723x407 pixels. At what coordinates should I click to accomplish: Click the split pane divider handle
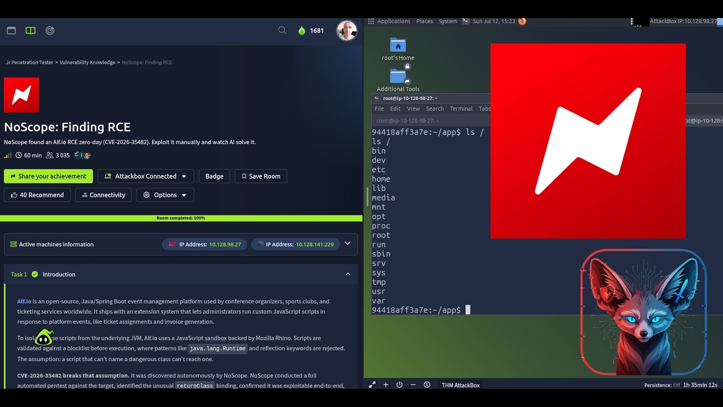[x=367, y=197]
